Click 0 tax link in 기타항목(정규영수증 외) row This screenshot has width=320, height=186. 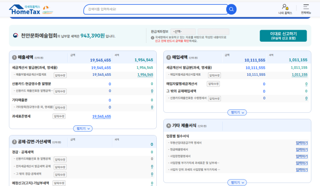point(152,107)
